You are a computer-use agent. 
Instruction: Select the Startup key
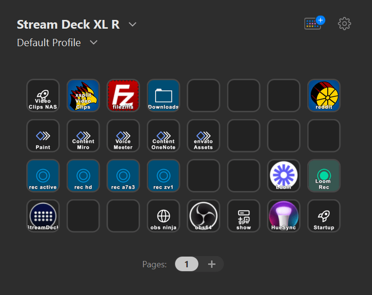click(324, 216)
